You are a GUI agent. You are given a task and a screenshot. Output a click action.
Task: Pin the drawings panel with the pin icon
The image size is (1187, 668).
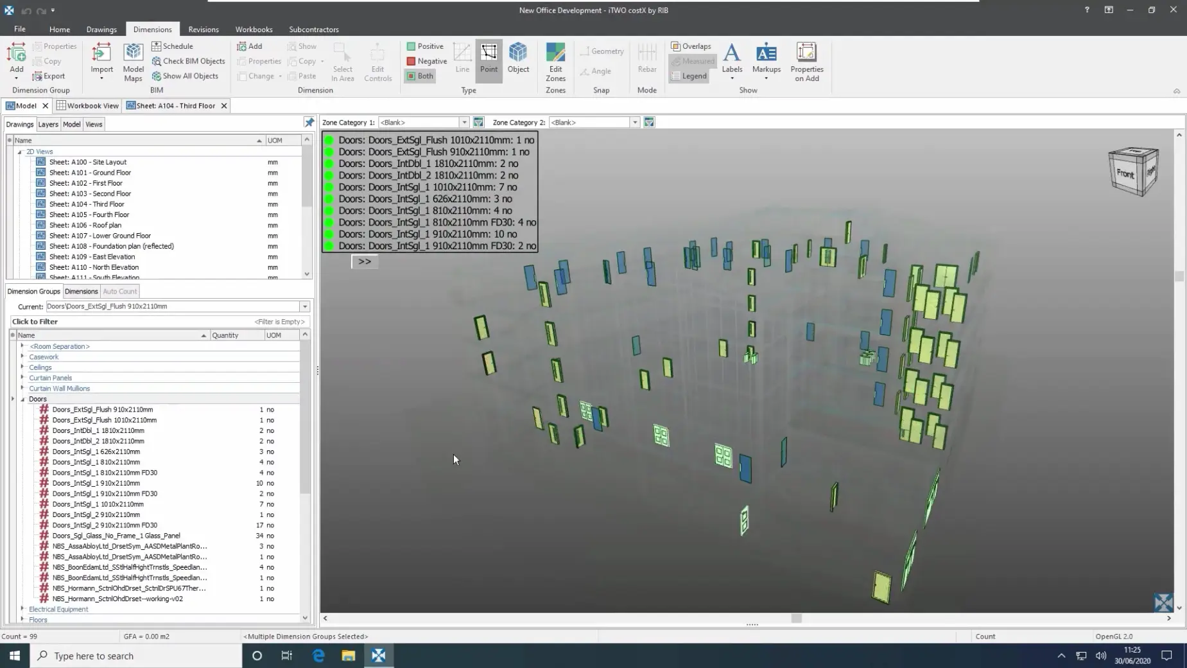pyautogui.click(x=309, y=122)
